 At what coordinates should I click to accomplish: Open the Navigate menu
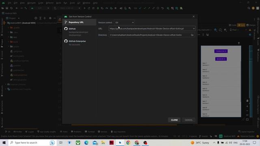click(x=31, y=3)
